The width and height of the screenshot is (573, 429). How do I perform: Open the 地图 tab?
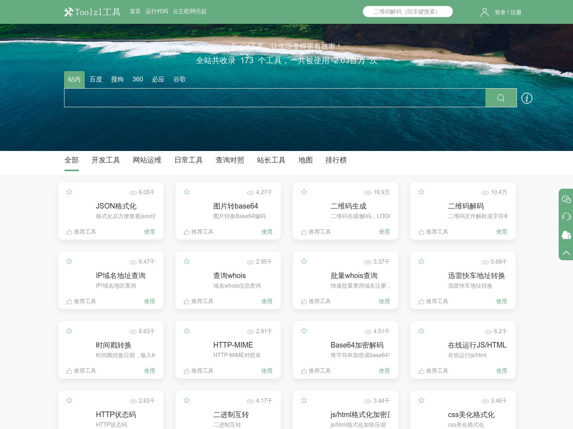click(x=306, y=160)
